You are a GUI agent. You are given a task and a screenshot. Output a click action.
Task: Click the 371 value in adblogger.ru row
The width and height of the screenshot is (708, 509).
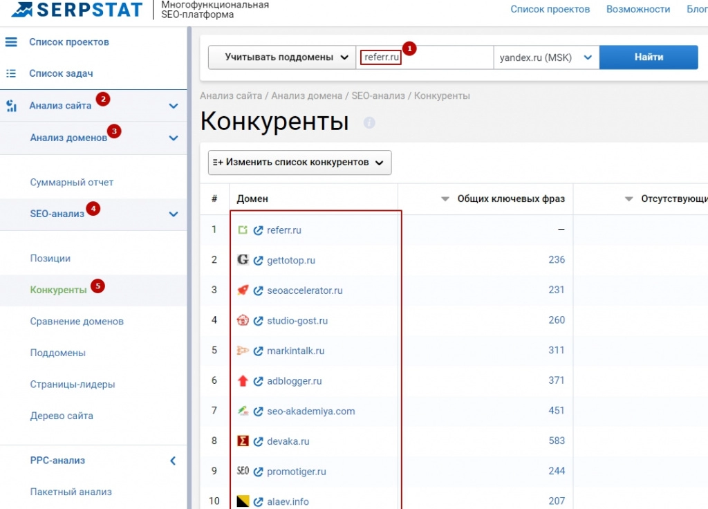(557, 380)
